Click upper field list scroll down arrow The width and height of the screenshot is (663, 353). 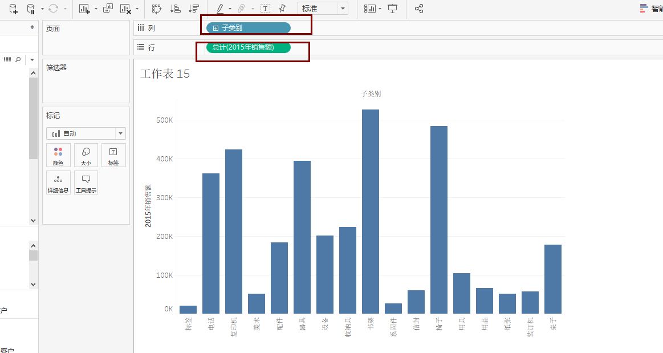click(34, 221)
